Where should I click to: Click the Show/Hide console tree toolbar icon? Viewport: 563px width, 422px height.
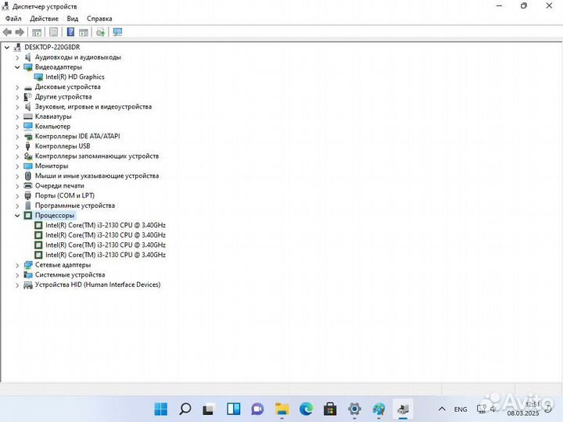click(37, 32)
